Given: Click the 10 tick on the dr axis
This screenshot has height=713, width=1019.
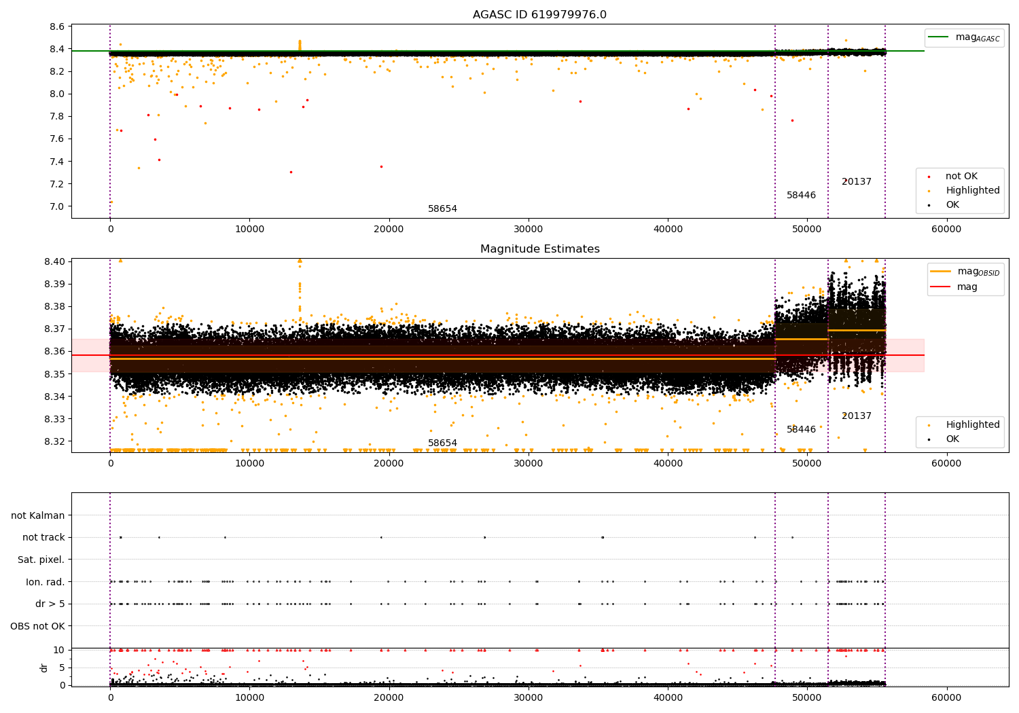Looking at the screenshot, I should pos(59,651).
